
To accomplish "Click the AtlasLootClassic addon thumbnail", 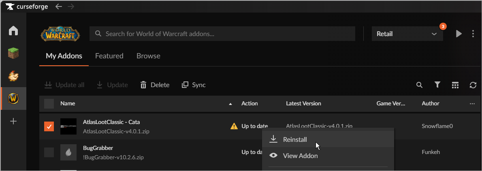I will (68, 126).
